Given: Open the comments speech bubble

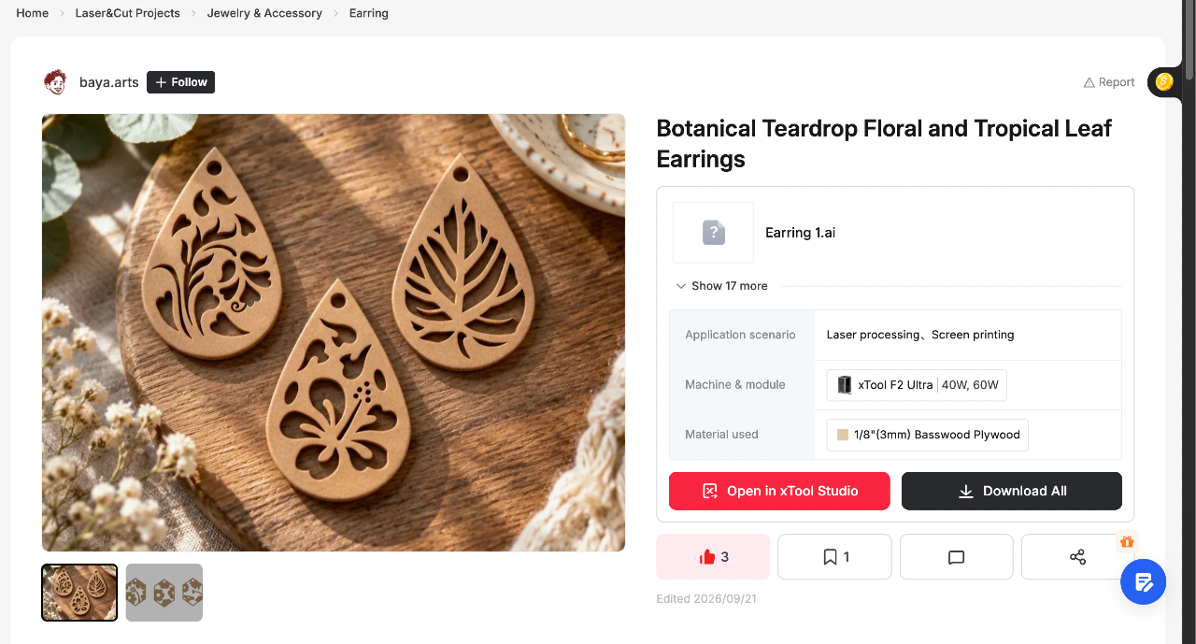Looking at the screenshot, I should pos(956,557).
